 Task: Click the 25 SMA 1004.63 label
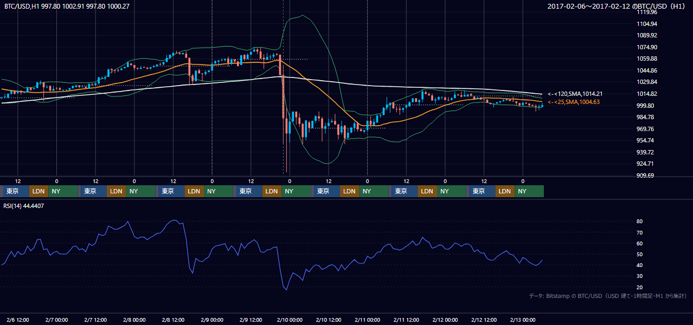[x=574, y=102]
